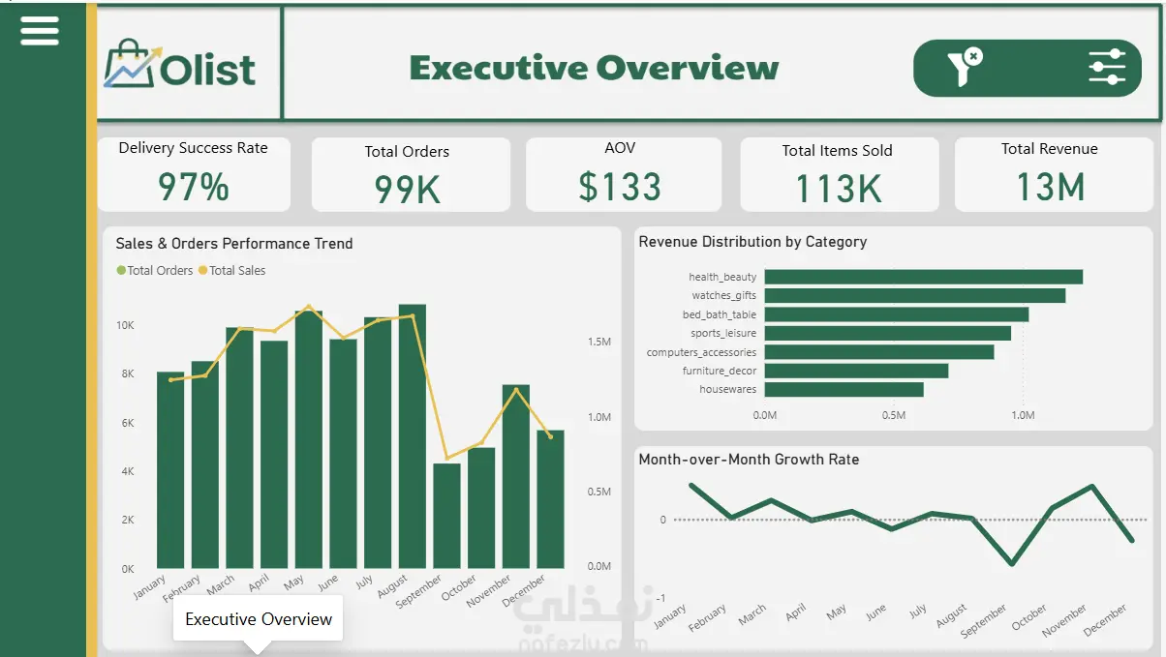Click the 0.5M revenue axis label

point(894,415)
